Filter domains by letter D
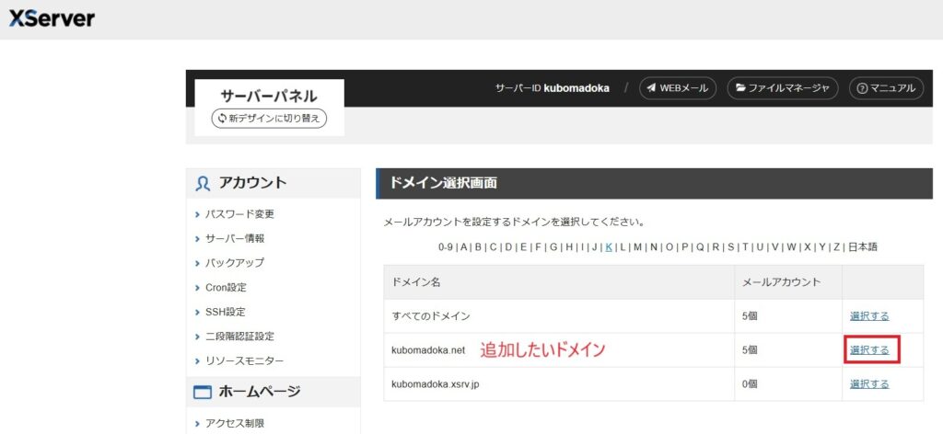 508,246
